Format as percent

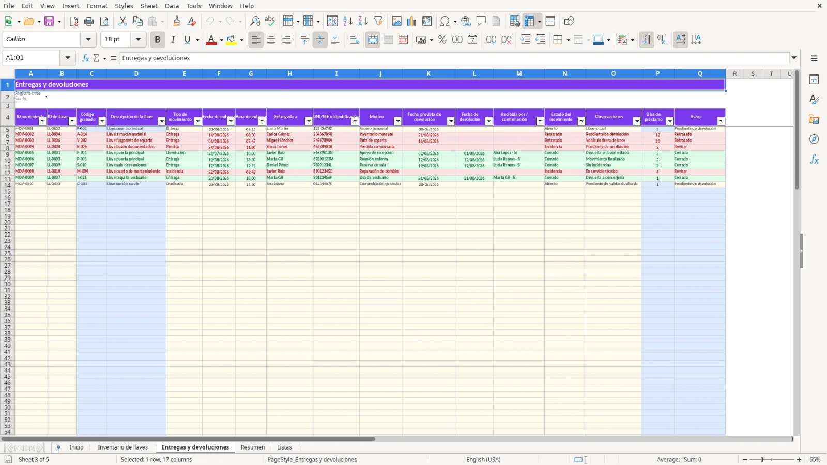click(442, 40)
